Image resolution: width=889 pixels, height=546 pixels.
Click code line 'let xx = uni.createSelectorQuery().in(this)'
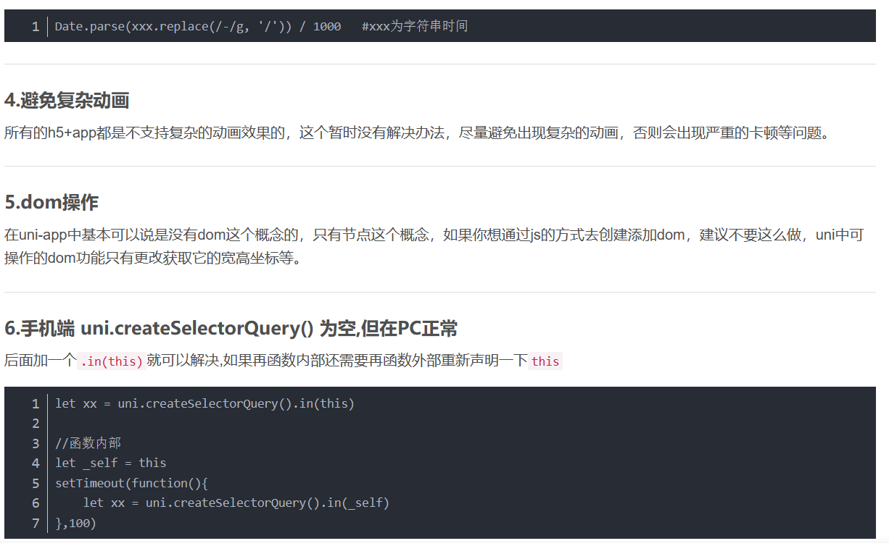point(204,403)
